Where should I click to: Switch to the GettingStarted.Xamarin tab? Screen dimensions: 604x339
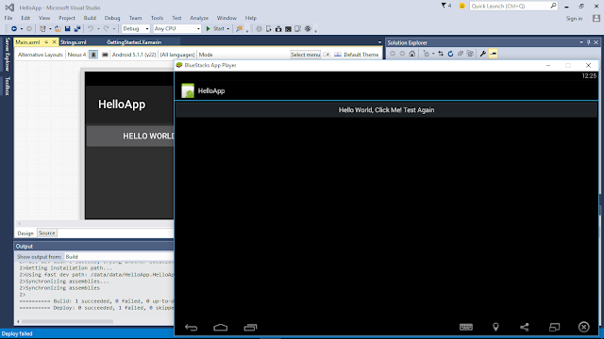[134, 42]
